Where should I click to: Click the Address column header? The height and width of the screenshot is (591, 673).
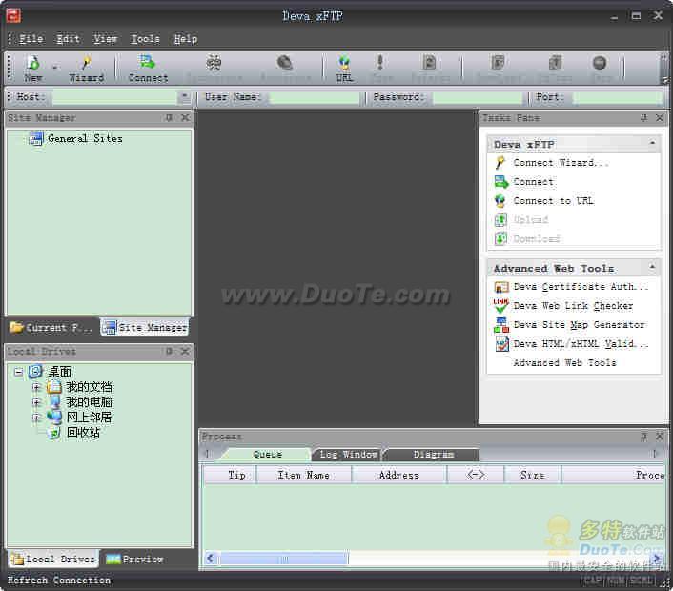coord(399,475)
